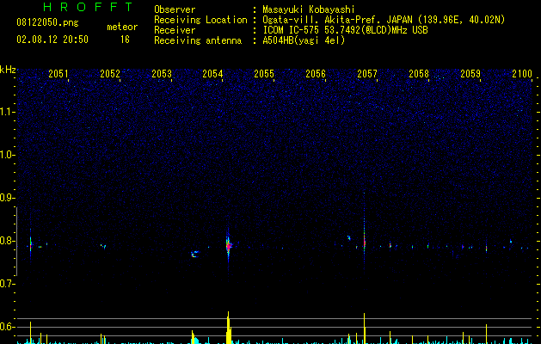Click the 'Receiver' field label

tap(175, 30)
